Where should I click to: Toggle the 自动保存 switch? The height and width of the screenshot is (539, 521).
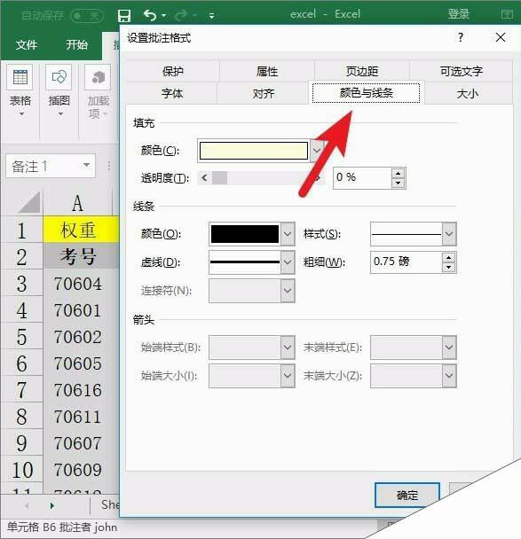click(87, 15)
